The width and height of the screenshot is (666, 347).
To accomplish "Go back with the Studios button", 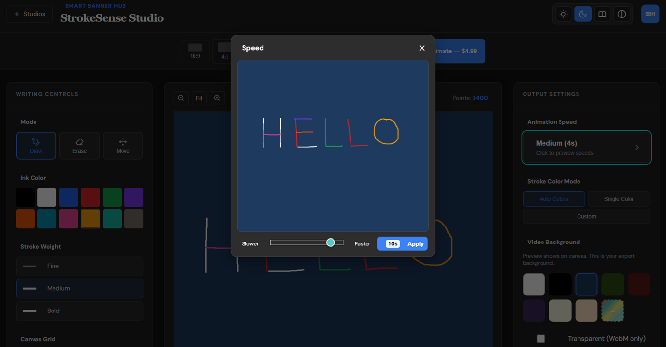I will tap(30, 14).
